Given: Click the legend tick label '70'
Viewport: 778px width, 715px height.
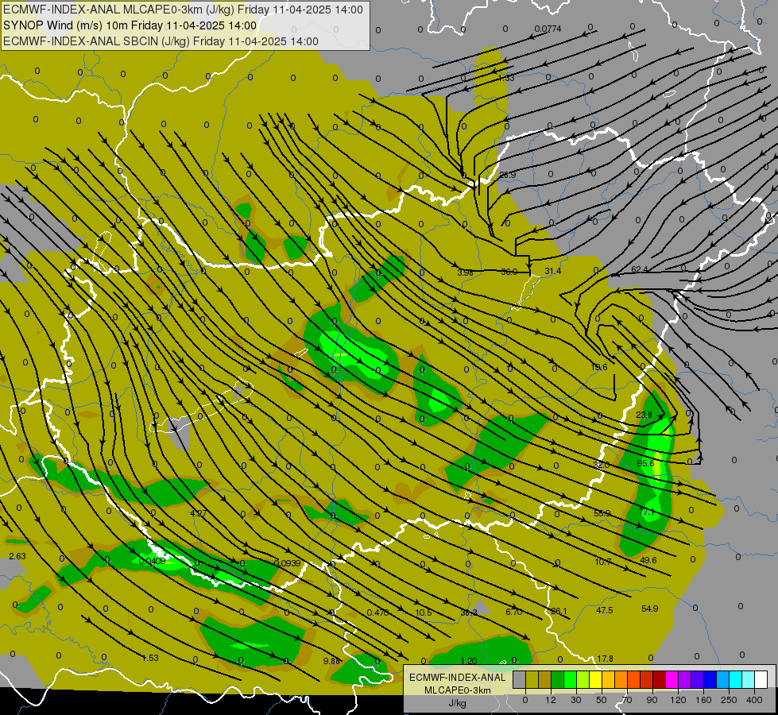Looking at the screenshot, I should point(627,700).
